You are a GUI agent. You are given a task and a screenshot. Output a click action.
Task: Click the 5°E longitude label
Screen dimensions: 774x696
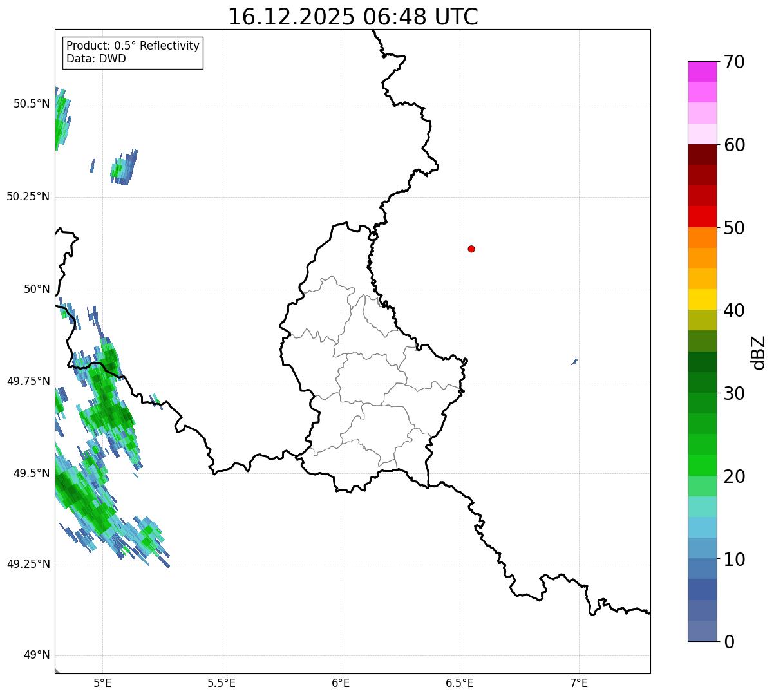102,683
